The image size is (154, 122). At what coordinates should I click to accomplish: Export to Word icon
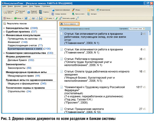26,18
